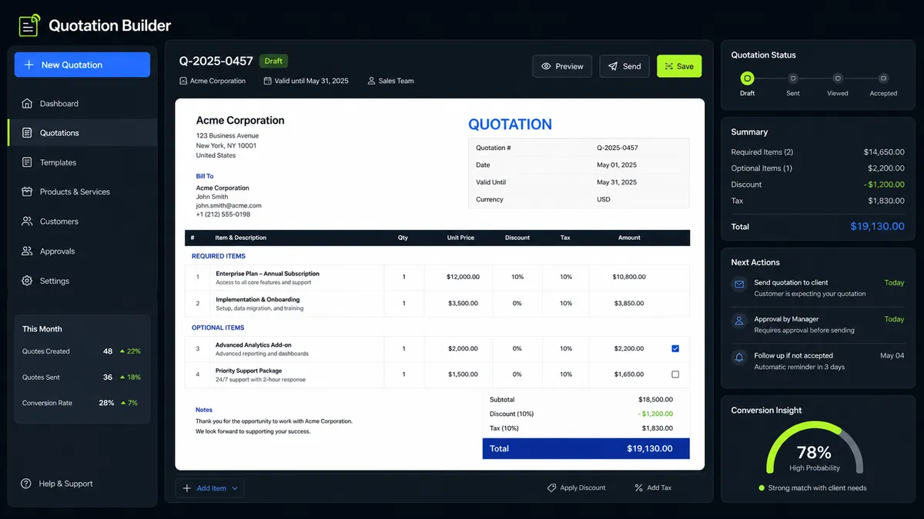Click the Optional Items (1) summary line
924x519 pixels.
click(818, 168)
